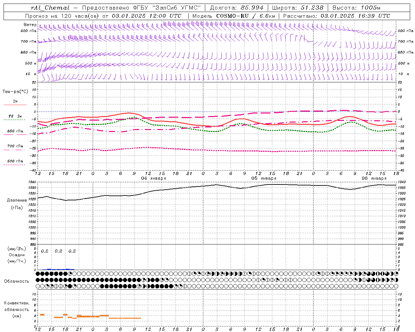Click the (мм/3ч.) precipitation unit label
The width and height of the screenshot is (415, 332).
pos(17,249)
